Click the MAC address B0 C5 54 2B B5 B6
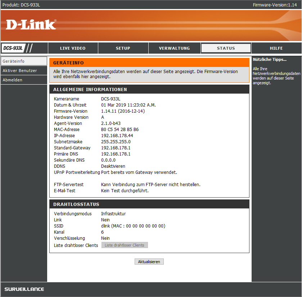Viewport: 302px width, 297px height. [120, 130]
